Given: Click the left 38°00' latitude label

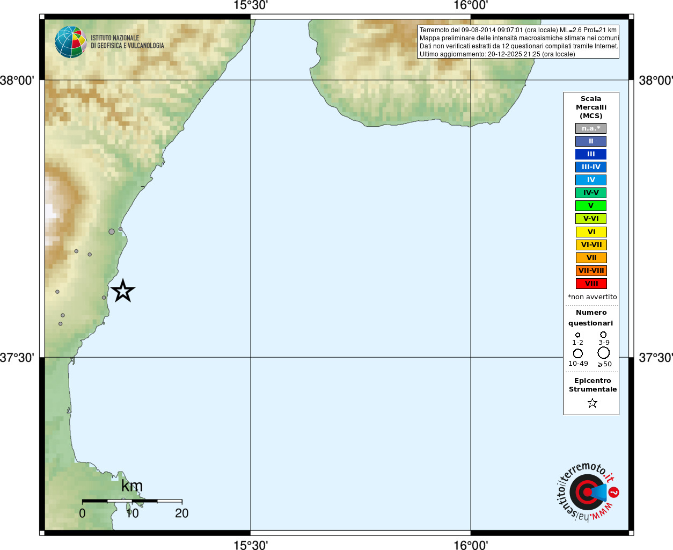Looking at the screenshot, I should coord(17,81).
